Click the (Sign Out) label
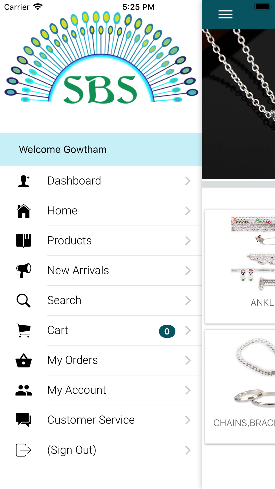This screenshot has width=275, height=489. tap(72, 450)
